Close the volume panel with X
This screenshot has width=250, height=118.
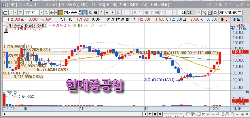[247, 92]
